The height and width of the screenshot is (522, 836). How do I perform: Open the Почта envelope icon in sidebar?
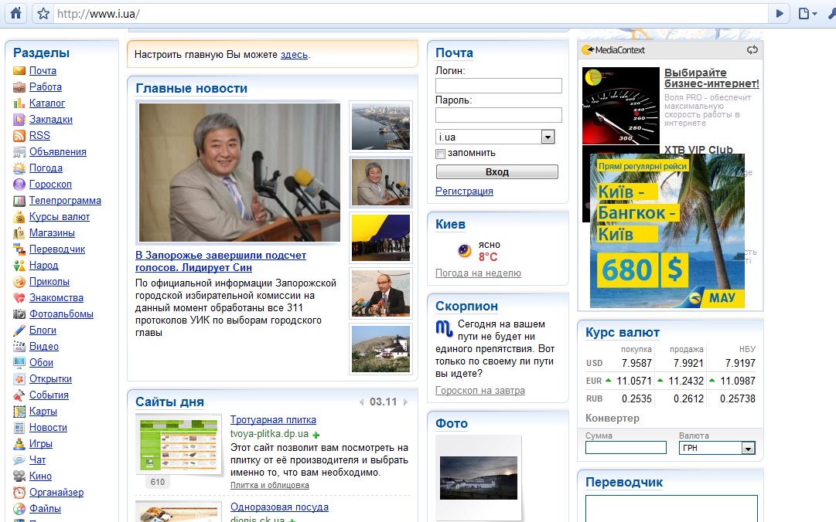tap(19, 71)
